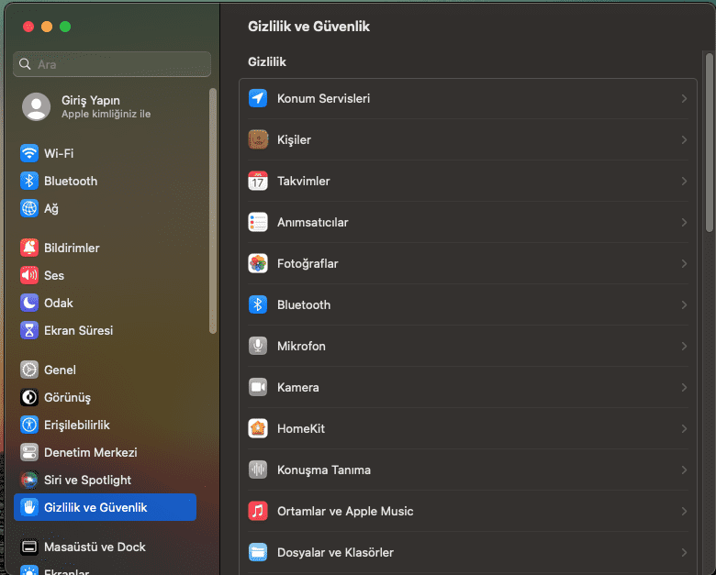Image resolution: width=716 pixels, height=575 pixels.
Task: Go to Masaüstü ve Dock settings
Action: point(95,547)
